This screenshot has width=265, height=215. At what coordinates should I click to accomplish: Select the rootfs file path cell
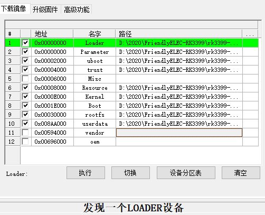pos(179,115)
